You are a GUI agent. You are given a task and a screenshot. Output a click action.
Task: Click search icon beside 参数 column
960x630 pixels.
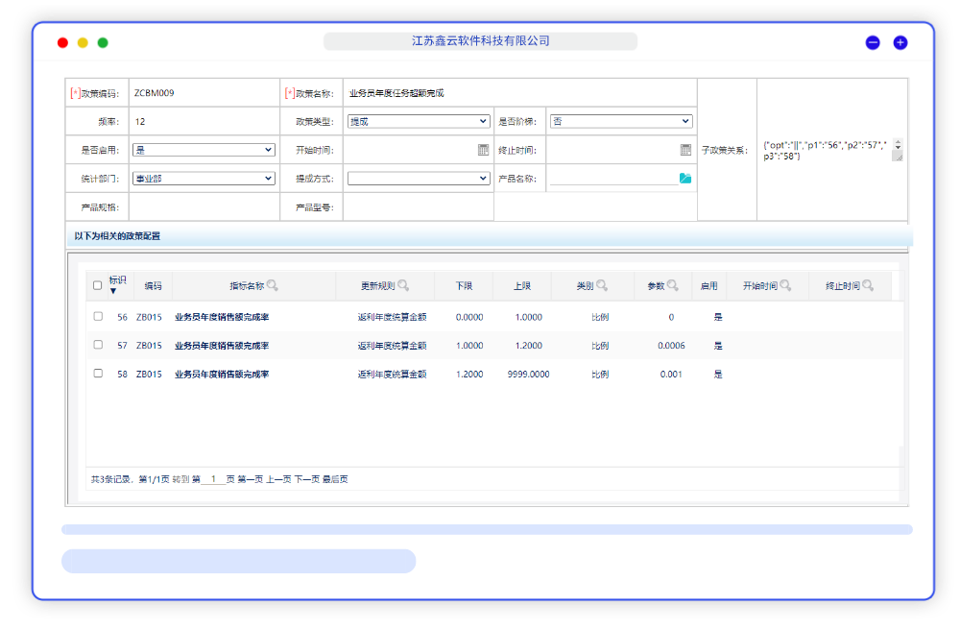pyautogui.click(x=673, y=285)
